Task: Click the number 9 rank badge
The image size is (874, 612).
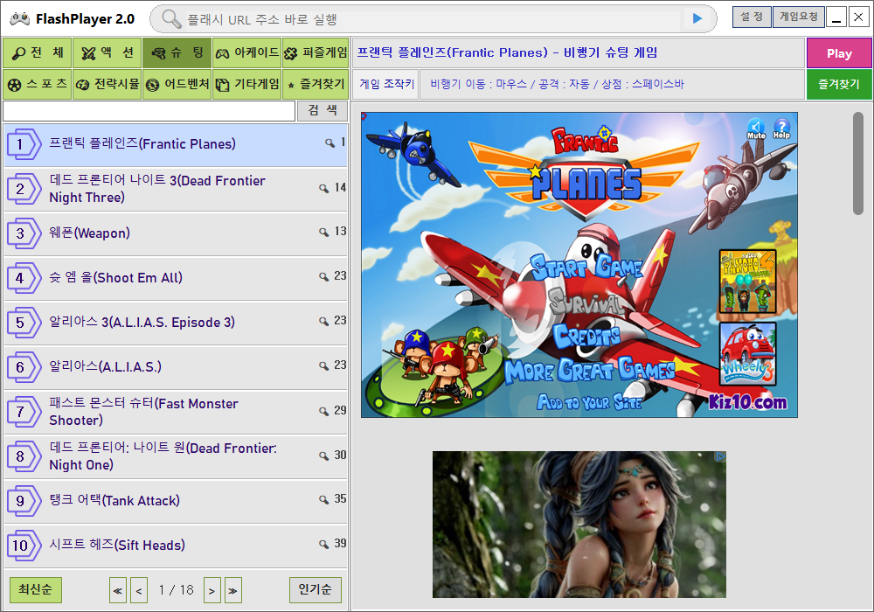Action: [24, 501]
